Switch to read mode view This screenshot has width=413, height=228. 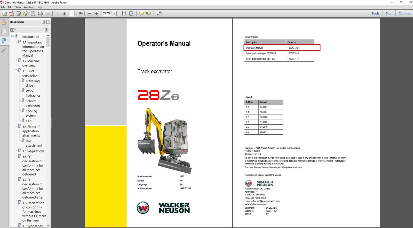[x=159, y=13]
